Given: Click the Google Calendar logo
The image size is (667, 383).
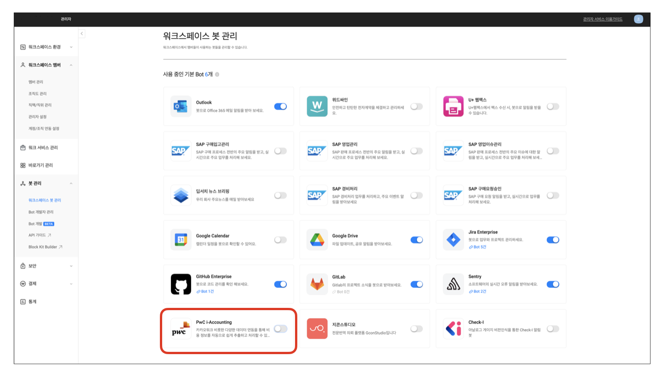Looking at the screenshot, I should [x=181, y=240].
